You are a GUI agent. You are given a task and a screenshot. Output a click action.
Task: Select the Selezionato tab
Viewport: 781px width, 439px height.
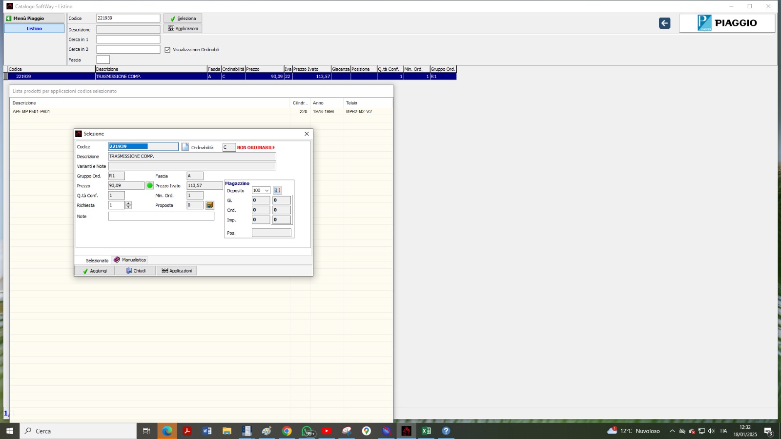pos(97,260)
